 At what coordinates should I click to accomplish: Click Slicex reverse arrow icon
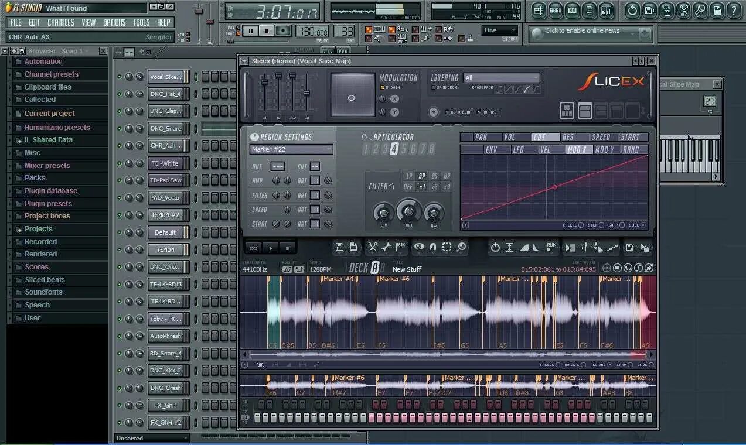(x=495, y=247)
